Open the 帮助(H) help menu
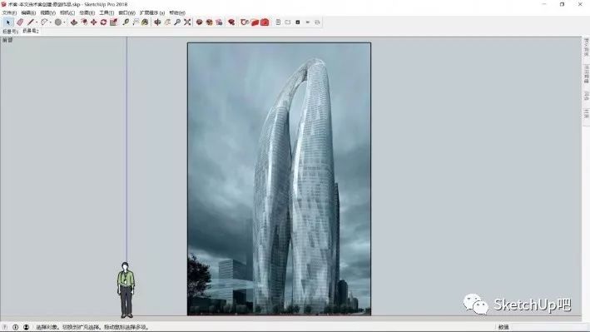 click(x=177, y=12)
